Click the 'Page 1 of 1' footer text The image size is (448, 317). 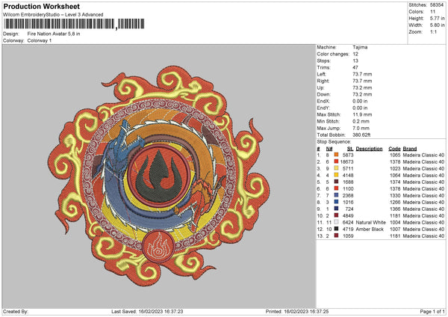[432, 311]
